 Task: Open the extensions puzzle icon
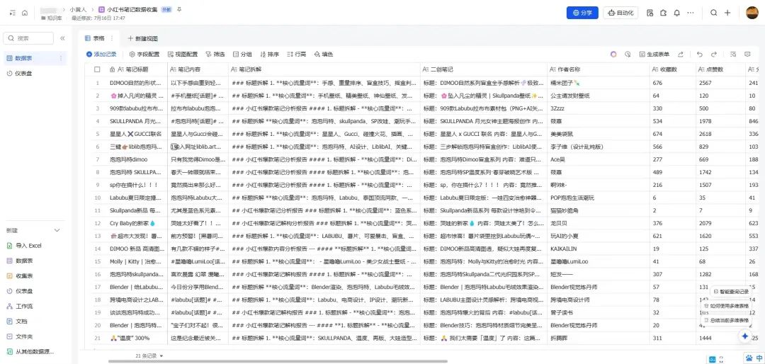(663, 13)
